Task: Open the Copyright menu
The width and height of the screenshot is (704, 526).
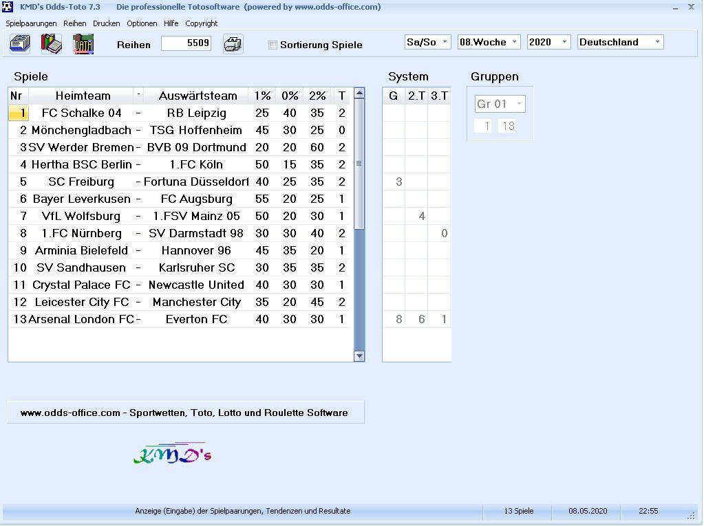Action: click(x=201, y=23)
